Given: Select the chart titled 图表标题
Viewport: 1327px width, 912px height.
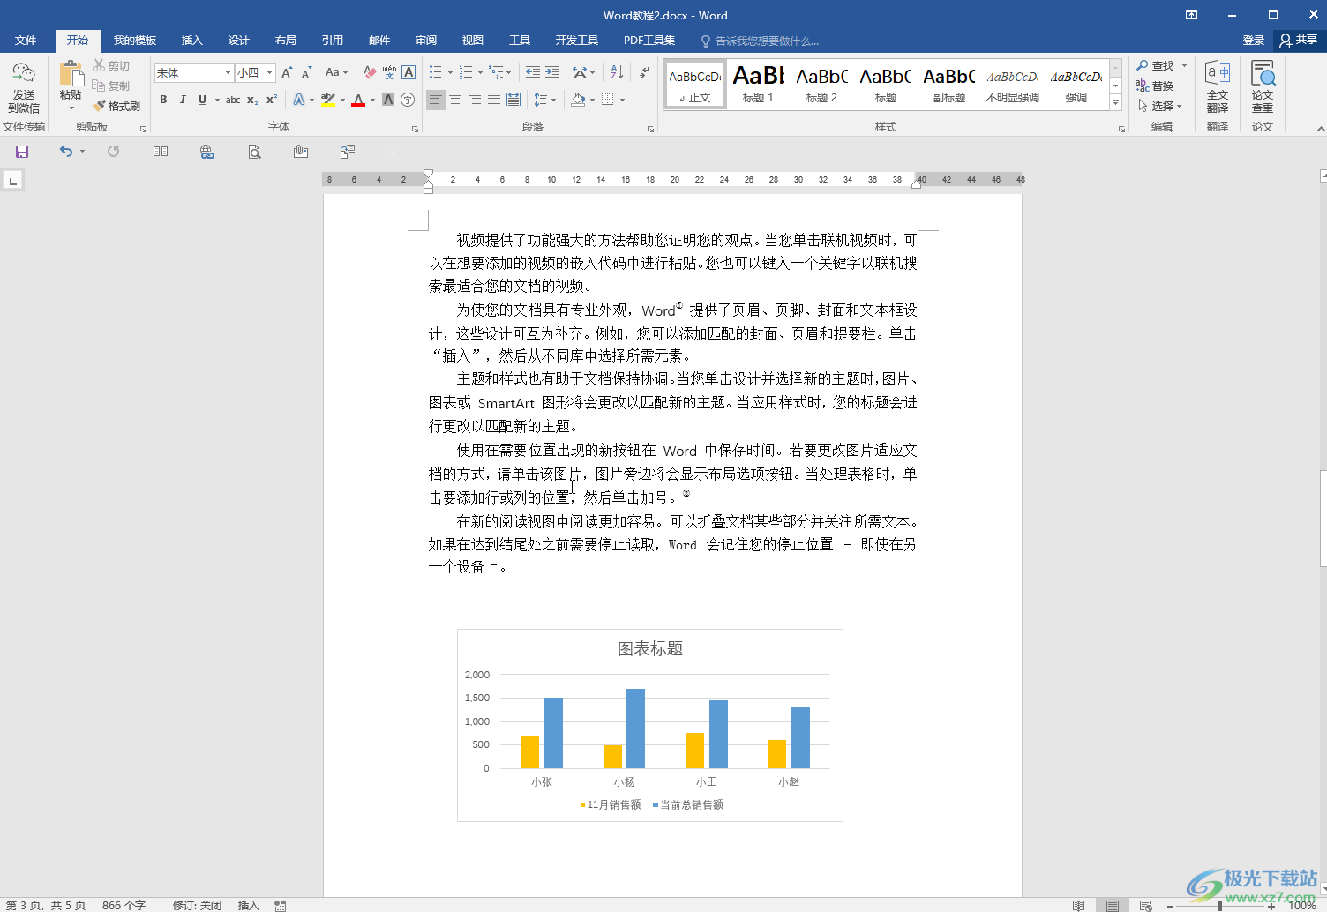Looking at the screenshot, I should (650, 725).
